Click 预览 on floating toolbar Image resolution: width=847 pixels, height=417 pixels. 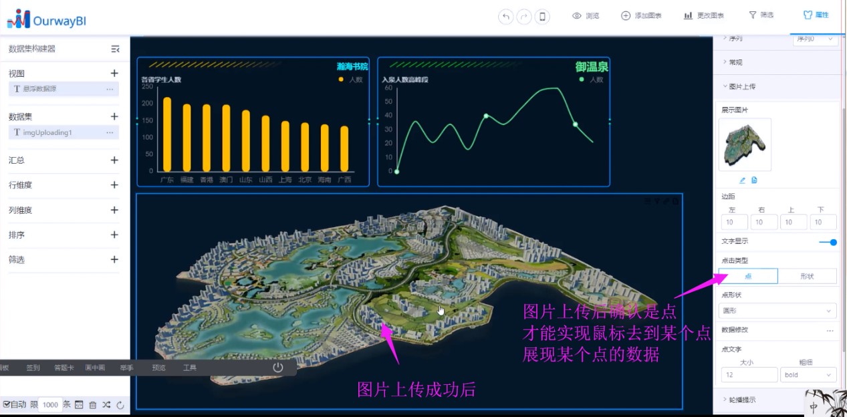(158, 368)
